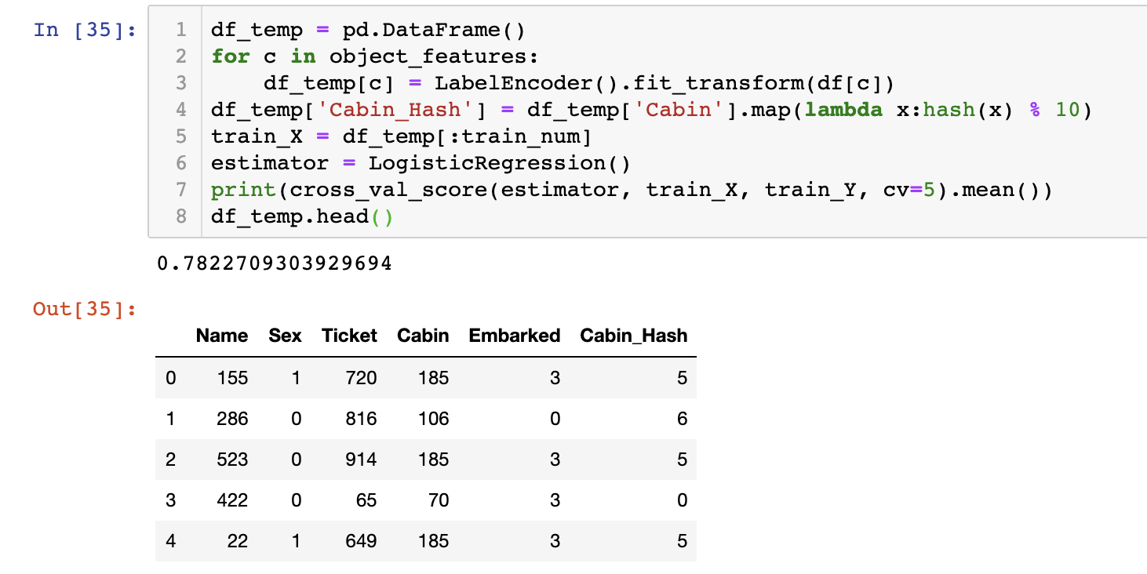Click the In [35] cell prompt

coord(85,31)
